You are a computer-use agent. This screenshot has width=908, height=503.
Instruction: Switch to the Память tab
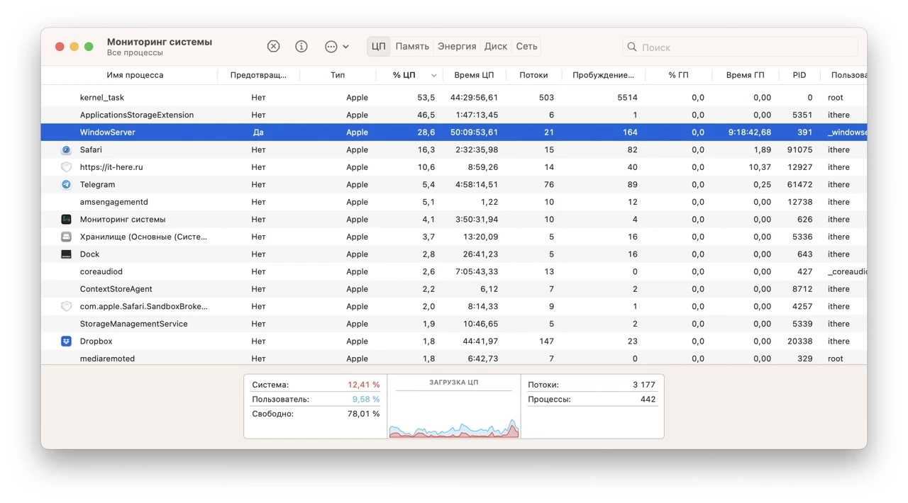click(412, 45)
